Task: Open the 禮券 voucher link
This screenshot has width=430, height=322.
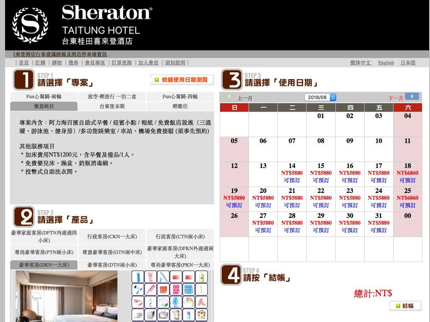Action: [x=73, y=63]
